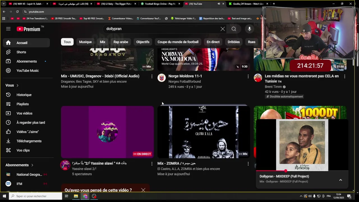Show hidden system tray icons
Image resolution: width=359 pixels, height=202 pixels.
click(301, 196)
